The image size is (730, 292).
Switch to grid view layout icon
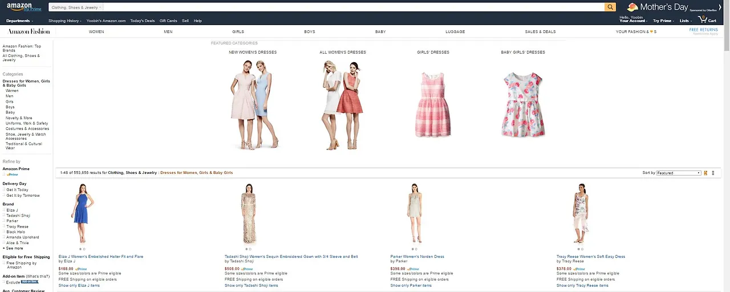coord(705,173)
